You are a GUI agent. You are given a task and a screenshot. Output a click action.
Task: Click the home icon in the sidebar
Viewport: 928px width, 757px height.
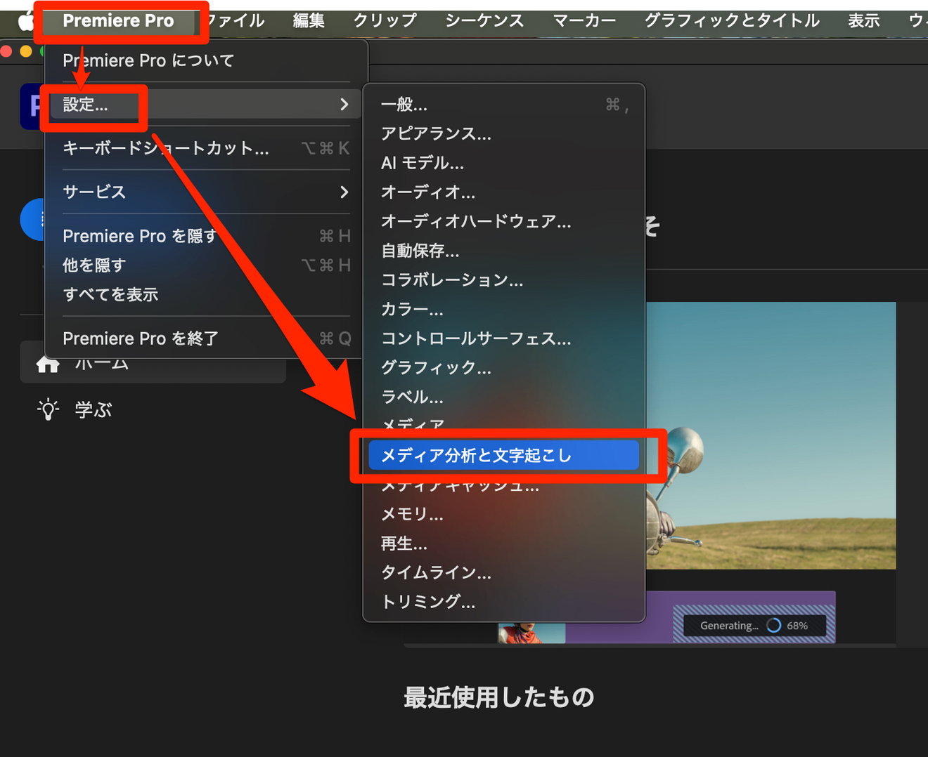tap(48, 365)
